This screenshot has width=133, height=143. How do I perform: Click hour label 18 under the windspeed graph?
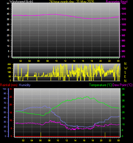pyautogui.click(x=92, y=61)
